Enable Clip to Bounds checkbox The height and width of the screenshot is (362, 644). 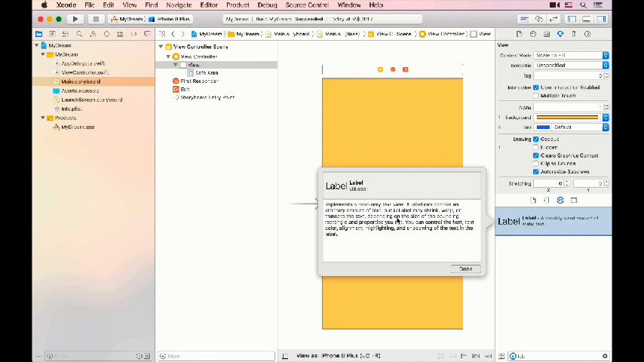(x=536, y=164)
